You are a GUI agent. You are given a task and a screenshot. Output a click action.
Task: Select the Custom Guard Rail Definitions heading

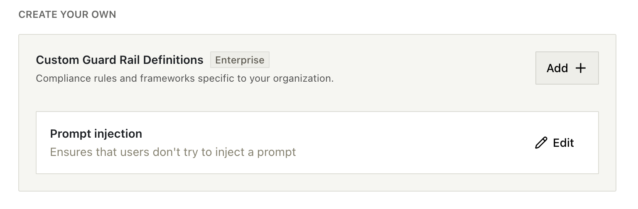[120, 60]
